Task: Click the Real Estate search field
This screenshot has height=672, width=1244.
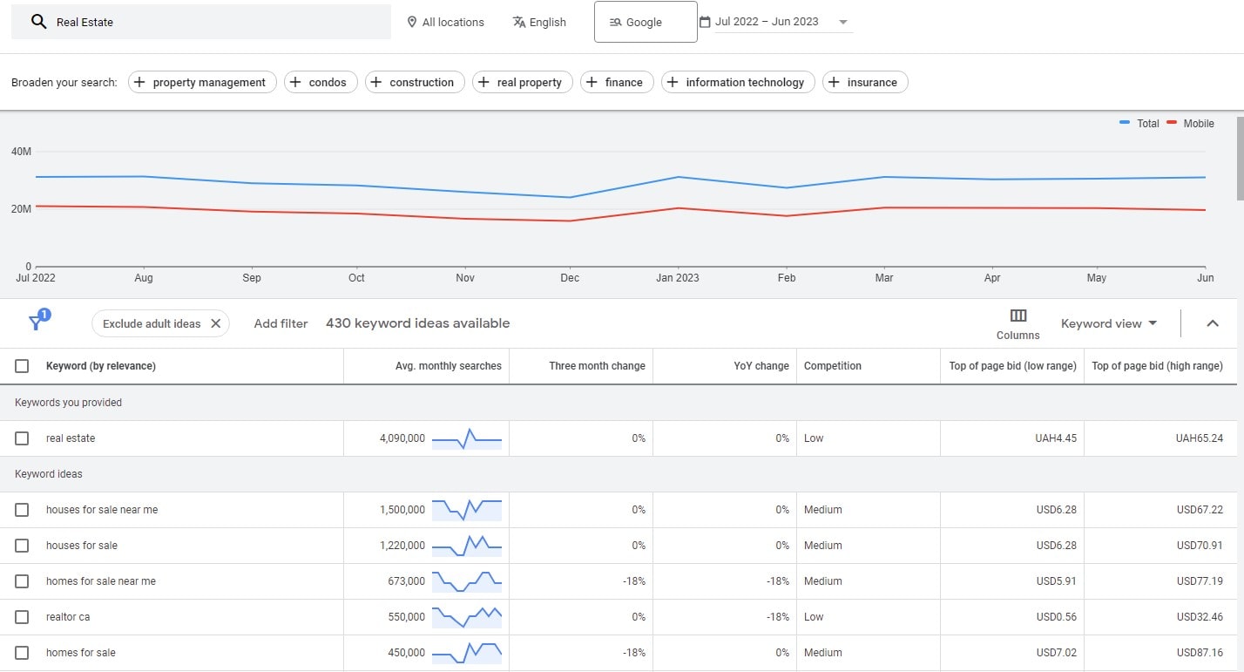Action: tap(201, 22)
